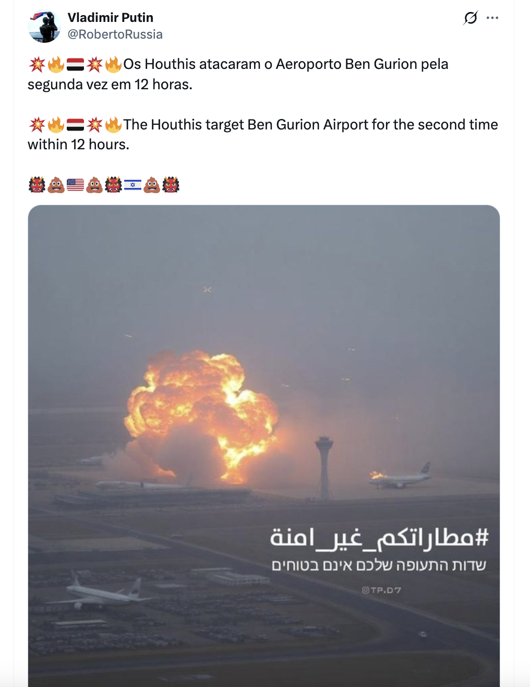Open the @RobertoRussia handle link
Image resolution: width=530 pixels, height=687 pixels.
[115, 34]
